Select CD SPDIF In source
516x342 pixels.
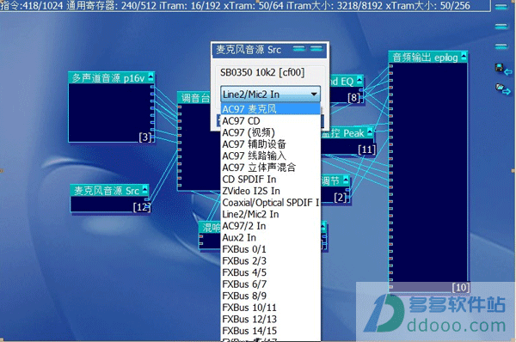[x=270, y=180]
